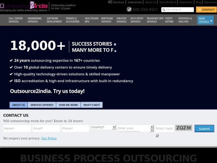Call the 800-594-9501 phone number

coord(145,9)
